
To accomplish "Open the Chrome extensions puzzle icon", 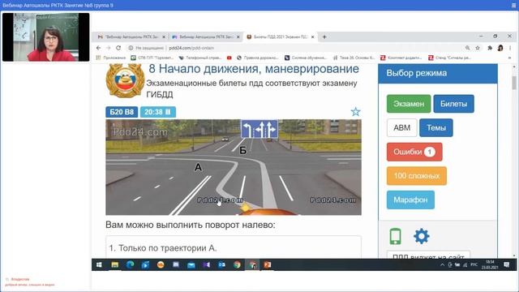I will [490, 48].
